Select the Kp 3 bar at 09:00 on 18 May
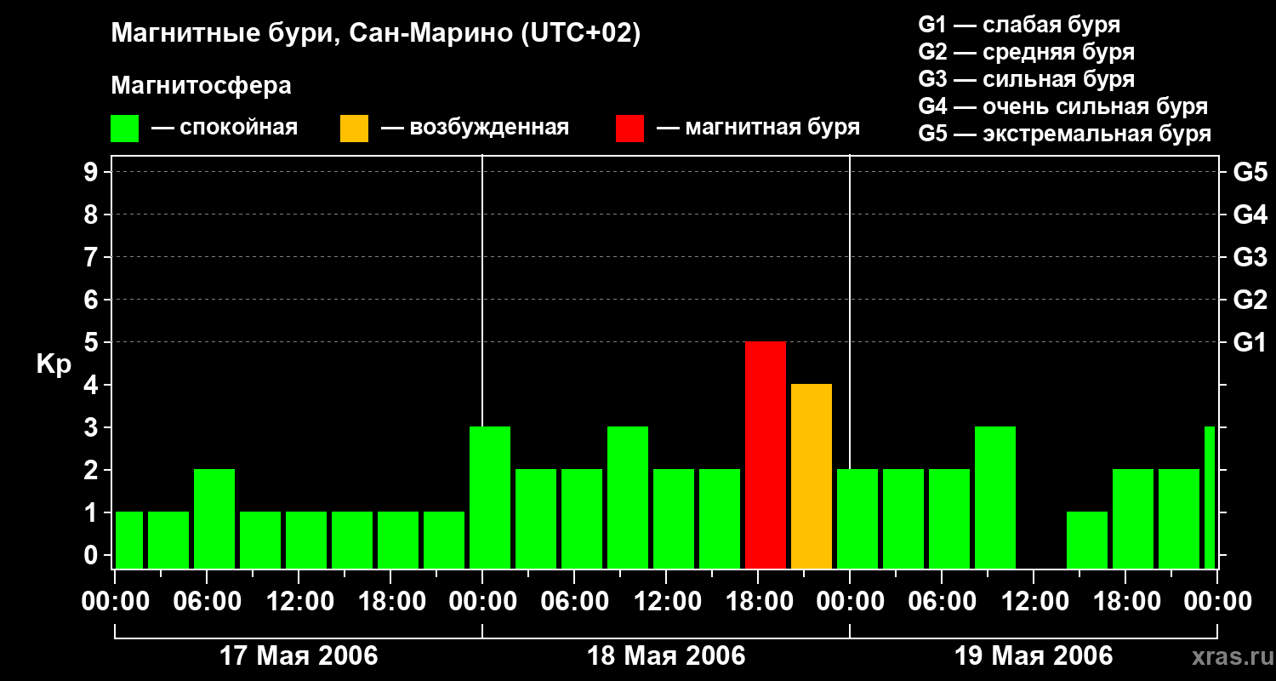The height and width of the screenshot is (681, 1276). [628, 498]
